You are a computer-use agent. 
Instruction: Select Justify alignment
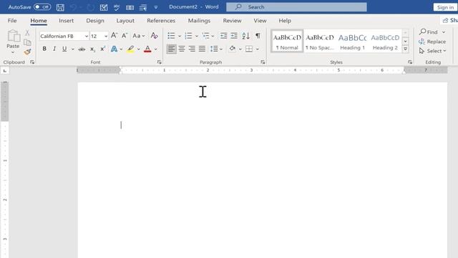(202, 49)
